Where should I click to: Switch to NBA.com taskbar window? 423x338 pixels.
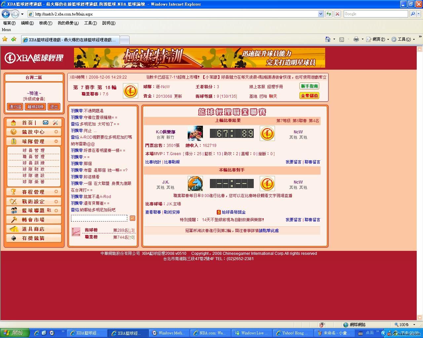[211, 333]
